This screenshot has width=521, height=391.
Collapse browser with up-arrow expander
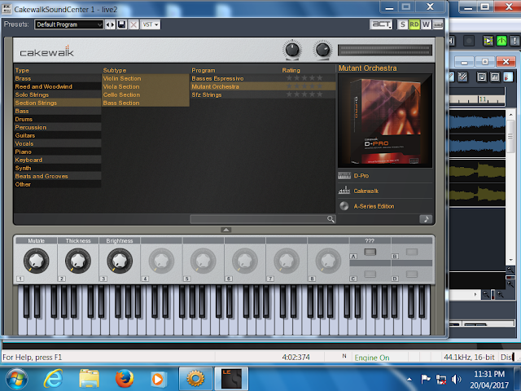(x=226, y=230)
